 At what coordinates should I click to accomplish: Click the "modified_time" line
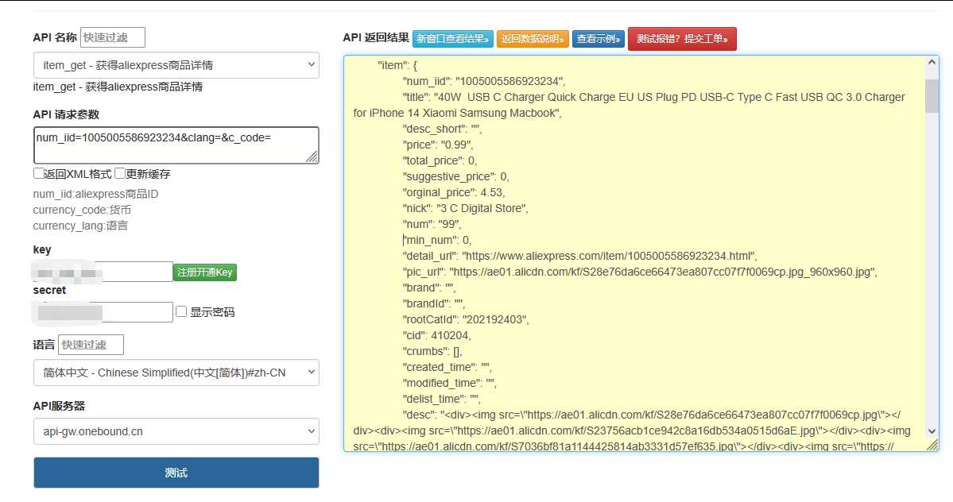pos(449,384)
